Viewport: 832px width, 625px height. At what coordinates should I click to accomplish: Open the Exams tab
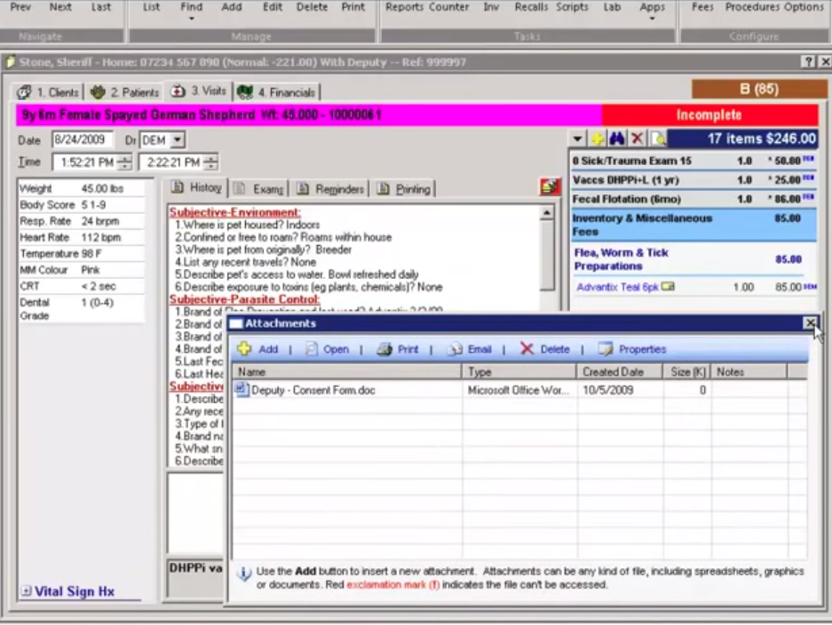pyautogui.click(x=259, y=189)
